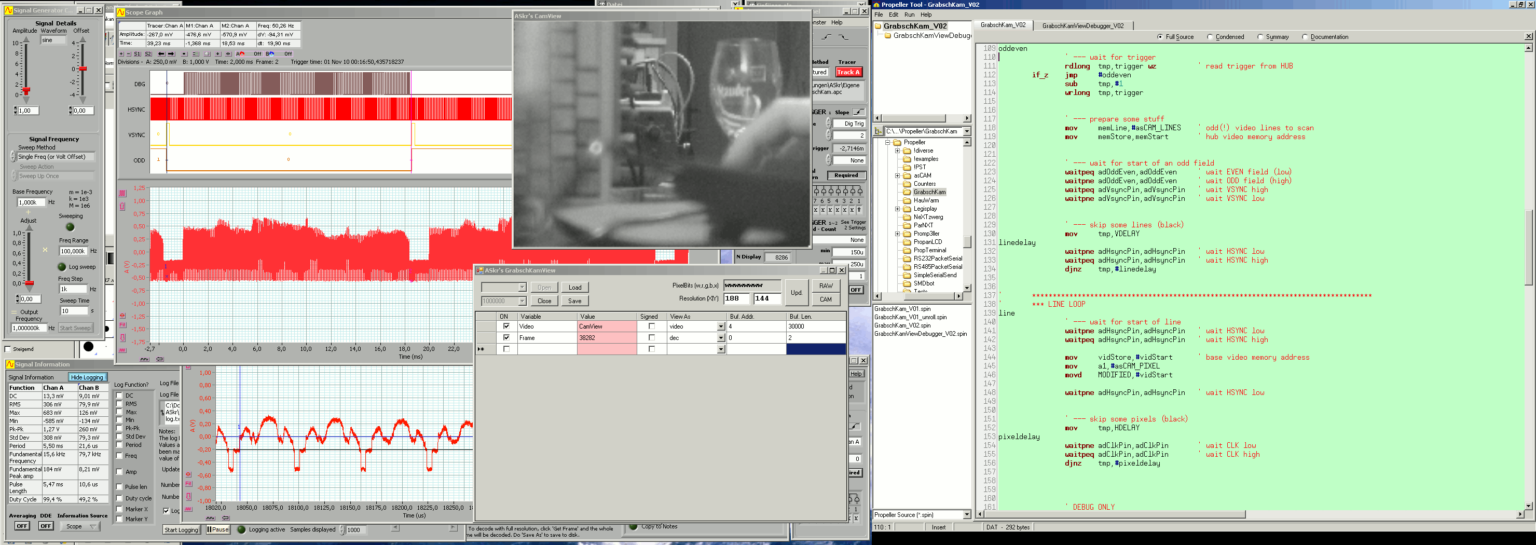Click the zoom-in plus icon in Scope Graph toolbar
1536x545 pixels.
point(121,55)
